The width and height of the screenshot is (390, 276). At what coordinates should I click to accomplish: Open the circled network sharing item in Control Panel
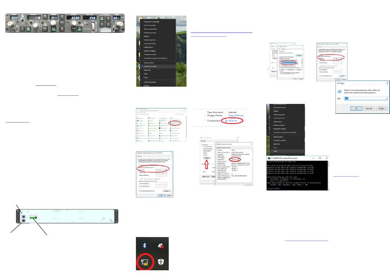pyautogui.click(x=176, y=123)
